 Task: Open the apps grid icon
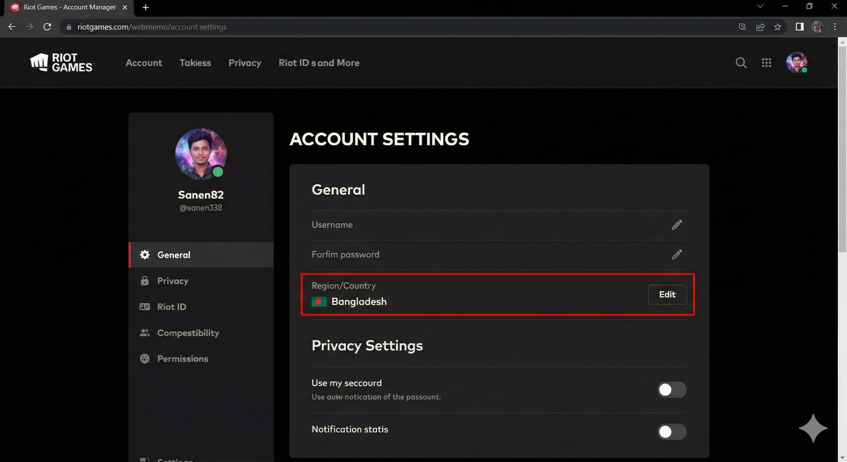point(766,63)
